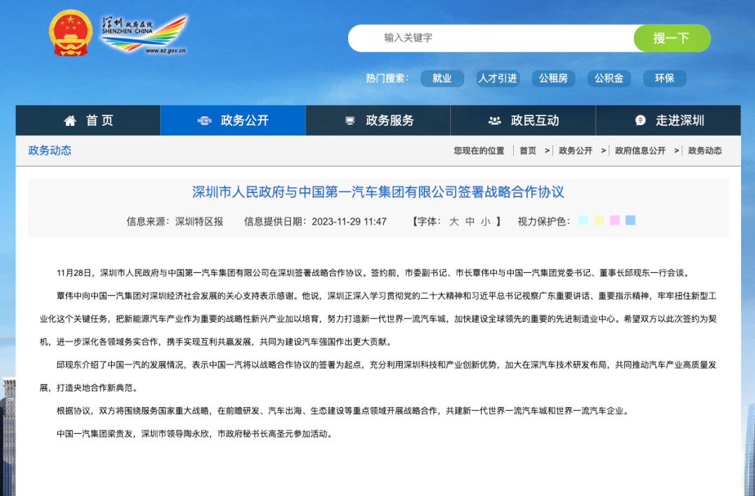The width and height of the screenshot is (755, 496).
Task: Click the paragraph beginning 根据协议
Action: coord(343,411)
